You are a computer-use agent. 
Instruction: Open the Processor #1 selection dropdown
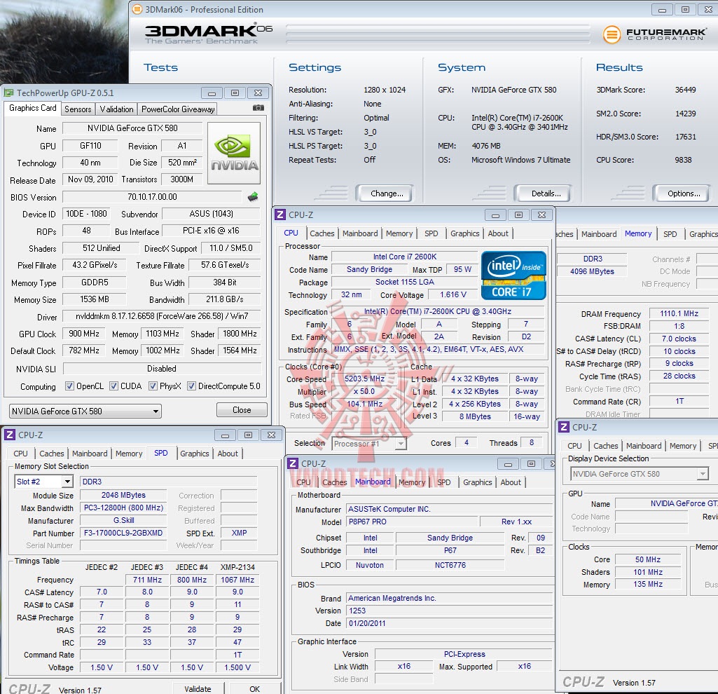pyautogui.click(x=369, y=444)
